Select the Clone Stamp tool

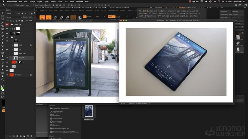2,43
